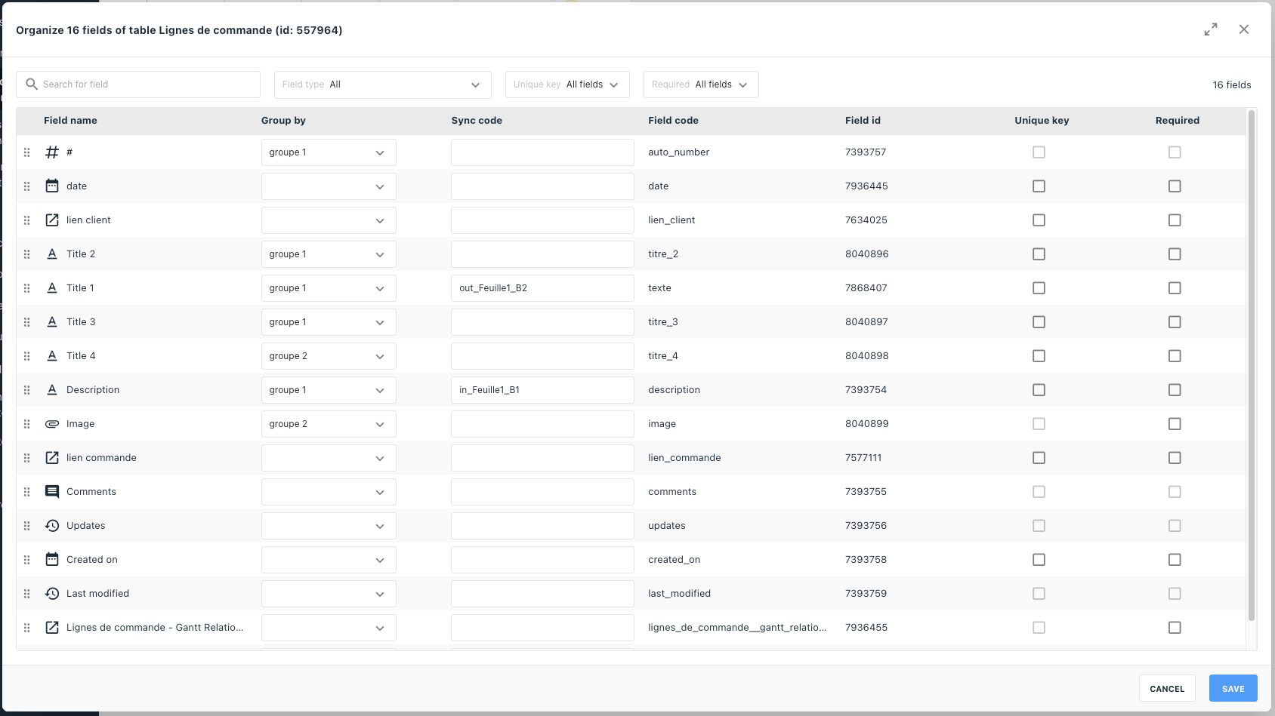Click the CANCEL button
1275x716 pixels.
coord(1166,688)
